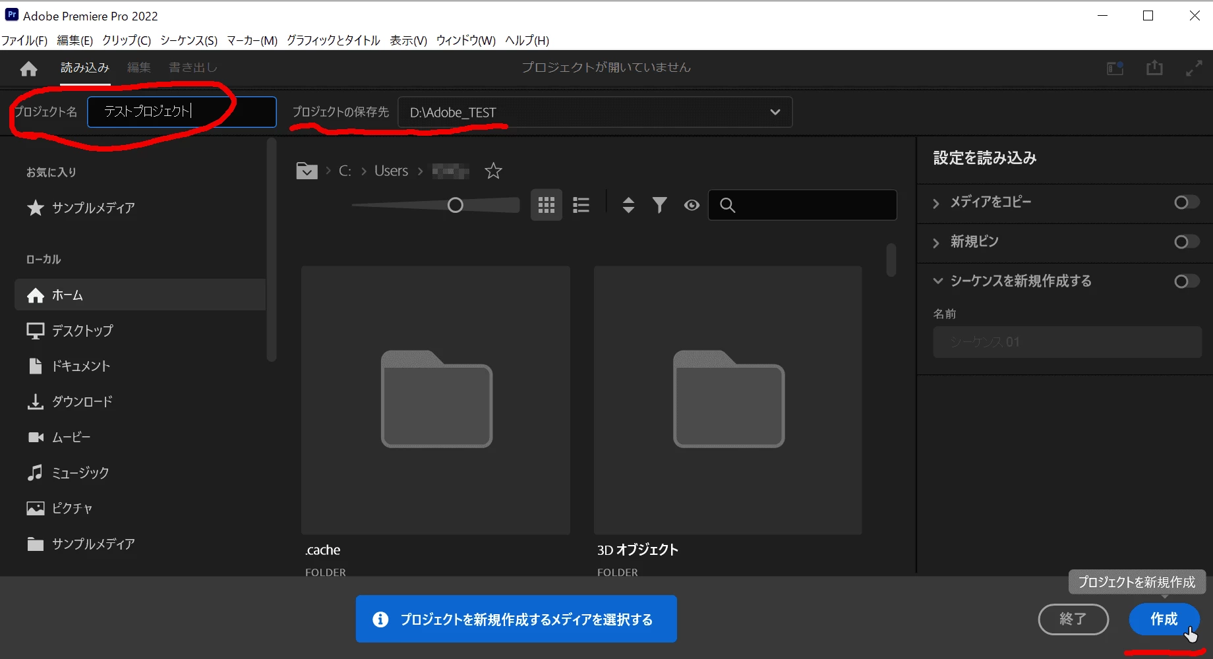Toggle full screen display icon

click(x=1194, y=68)
